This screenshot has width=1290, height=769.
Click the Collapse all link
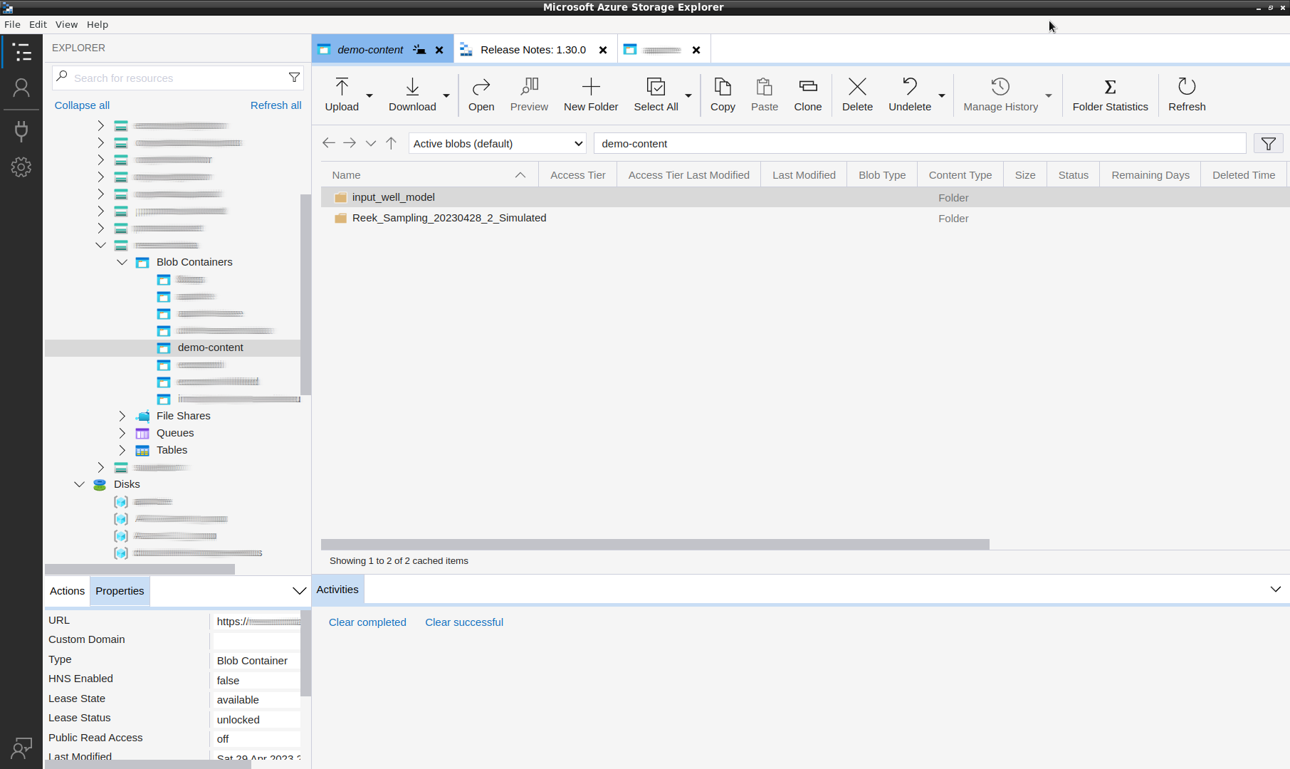coord(82,105)
